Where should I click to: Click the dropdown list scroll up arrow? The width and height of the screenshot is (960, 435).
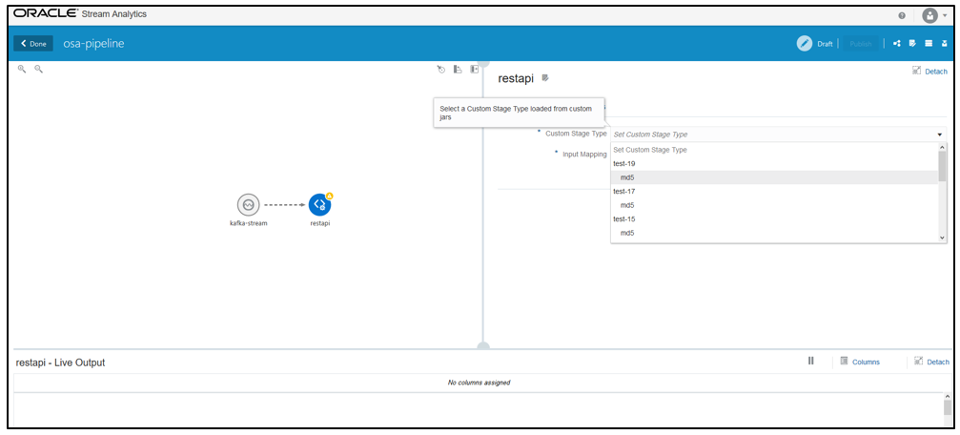coord(942,147)
